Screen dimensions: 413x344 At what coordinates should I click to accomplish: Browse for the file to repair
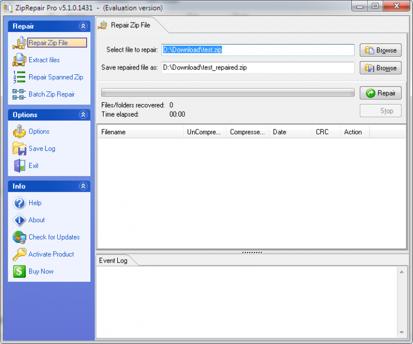pyautogui.click(x=381, y=50)
